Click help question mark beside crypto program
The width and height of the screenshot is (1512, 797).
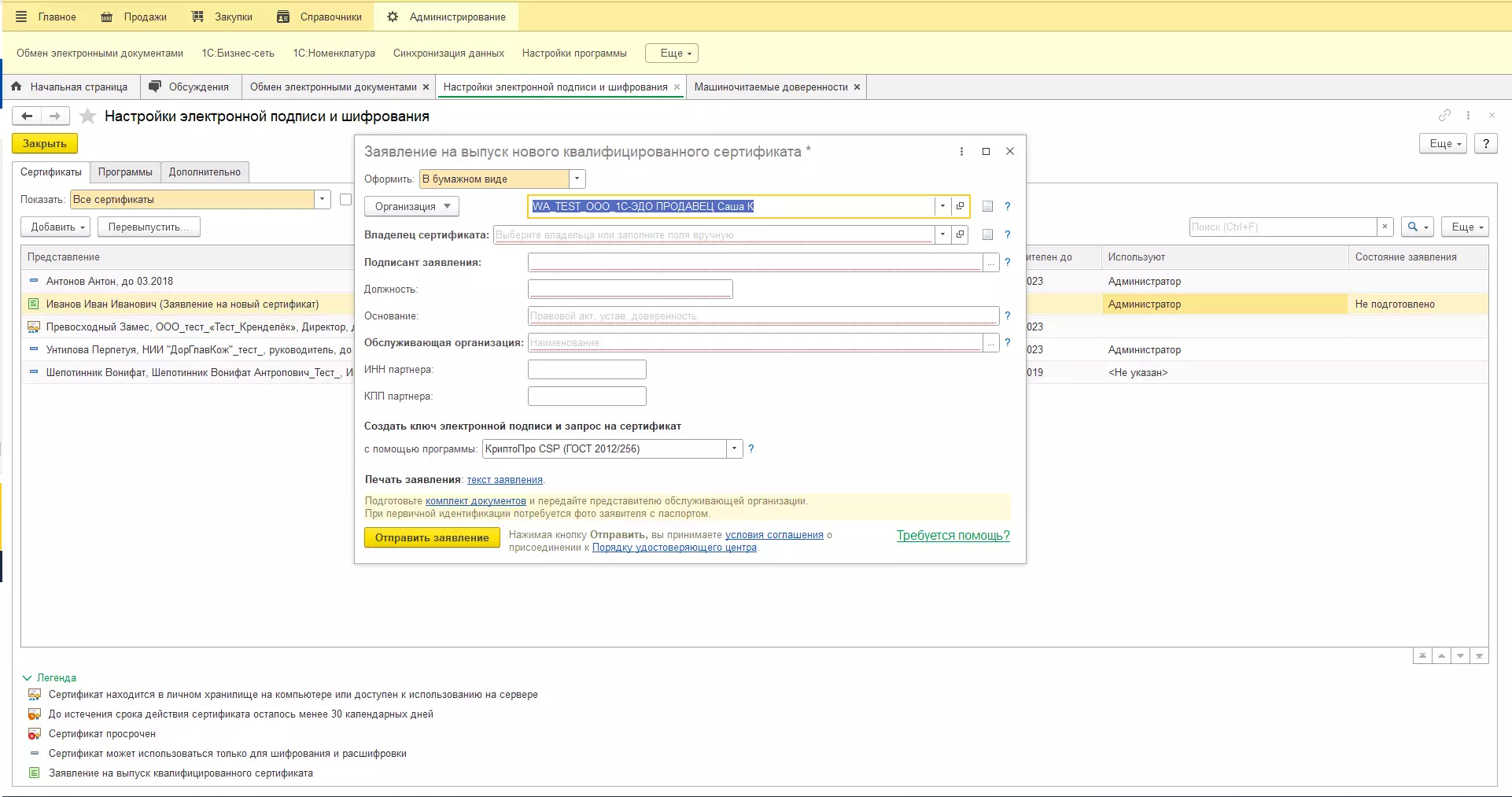tap(750, 448)
